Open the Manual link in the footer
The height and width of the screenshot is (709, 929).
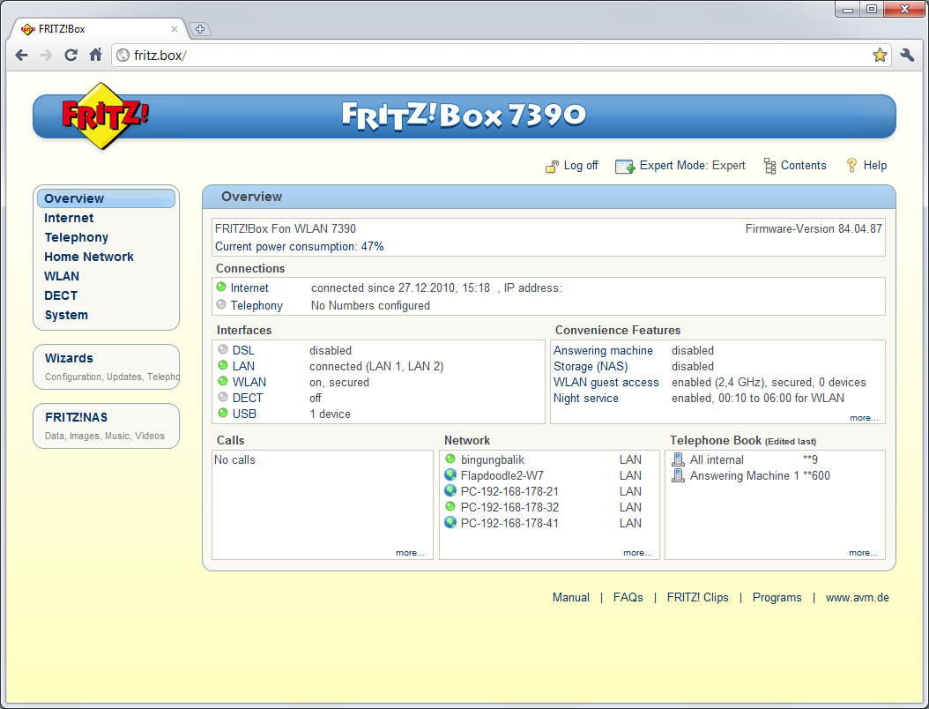[x=570, y=597]
